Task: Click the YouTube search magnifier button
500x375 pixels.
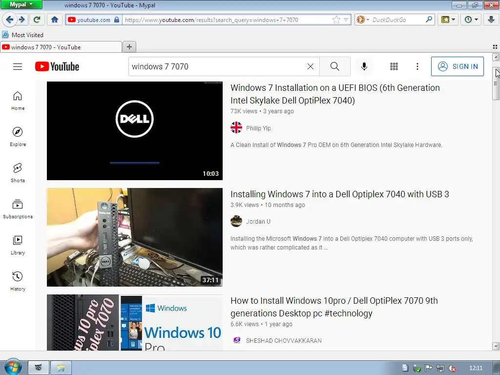Action: tap(335, 66)
